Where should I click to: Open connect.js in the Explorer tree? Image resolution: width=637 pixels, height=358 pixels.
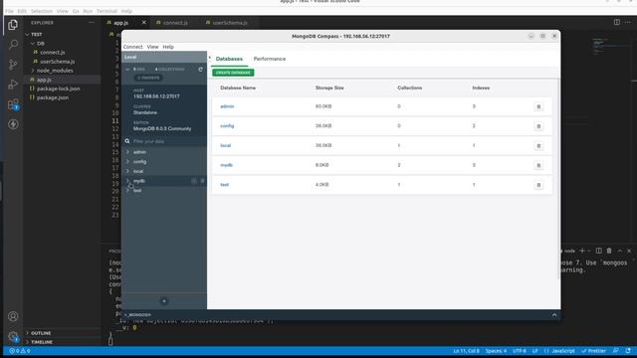coord(53,53)
